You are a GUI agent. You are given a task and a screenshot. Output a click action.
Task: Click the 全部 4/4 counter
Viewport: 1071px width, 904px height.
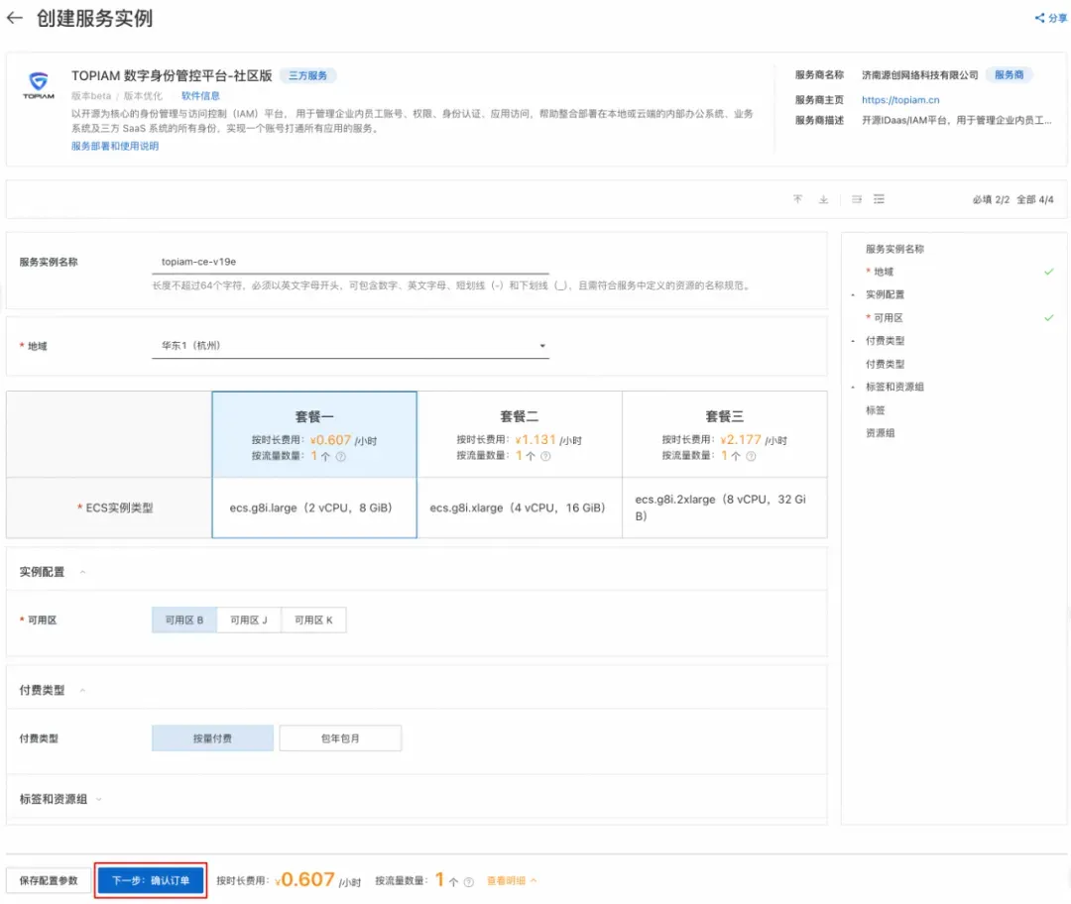pyautogui.click(x=1034, y=199)
